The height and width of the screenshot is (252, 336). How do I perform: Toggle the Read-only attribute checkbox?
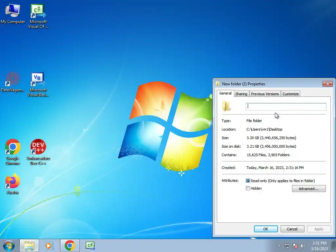point(248,181)
